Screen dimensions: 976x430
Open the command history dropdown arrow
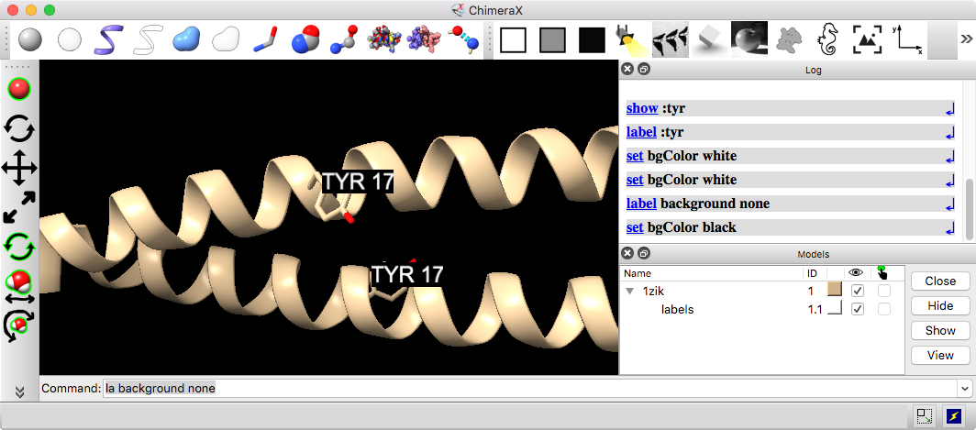click(x=963, y=389)
